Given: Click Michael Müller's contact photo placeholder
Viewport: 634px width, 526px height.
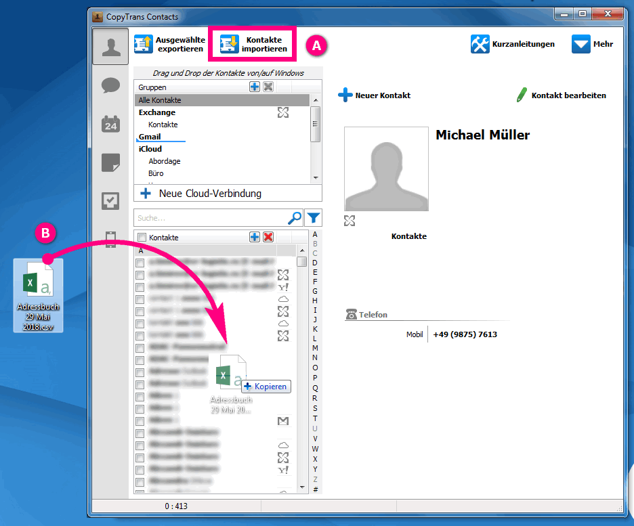Looking at the screenshot, I should pos(386,169).
